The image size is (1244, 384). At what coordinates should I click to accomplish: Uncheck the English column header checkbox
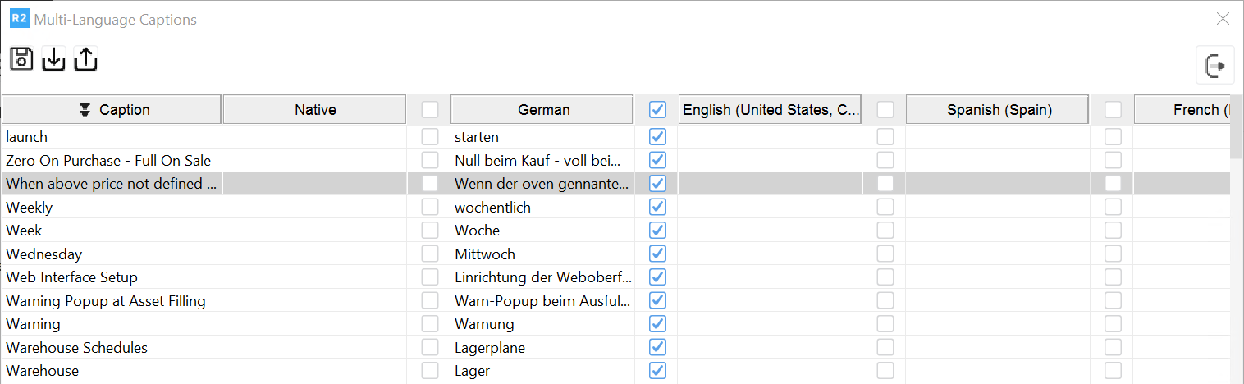657,109
